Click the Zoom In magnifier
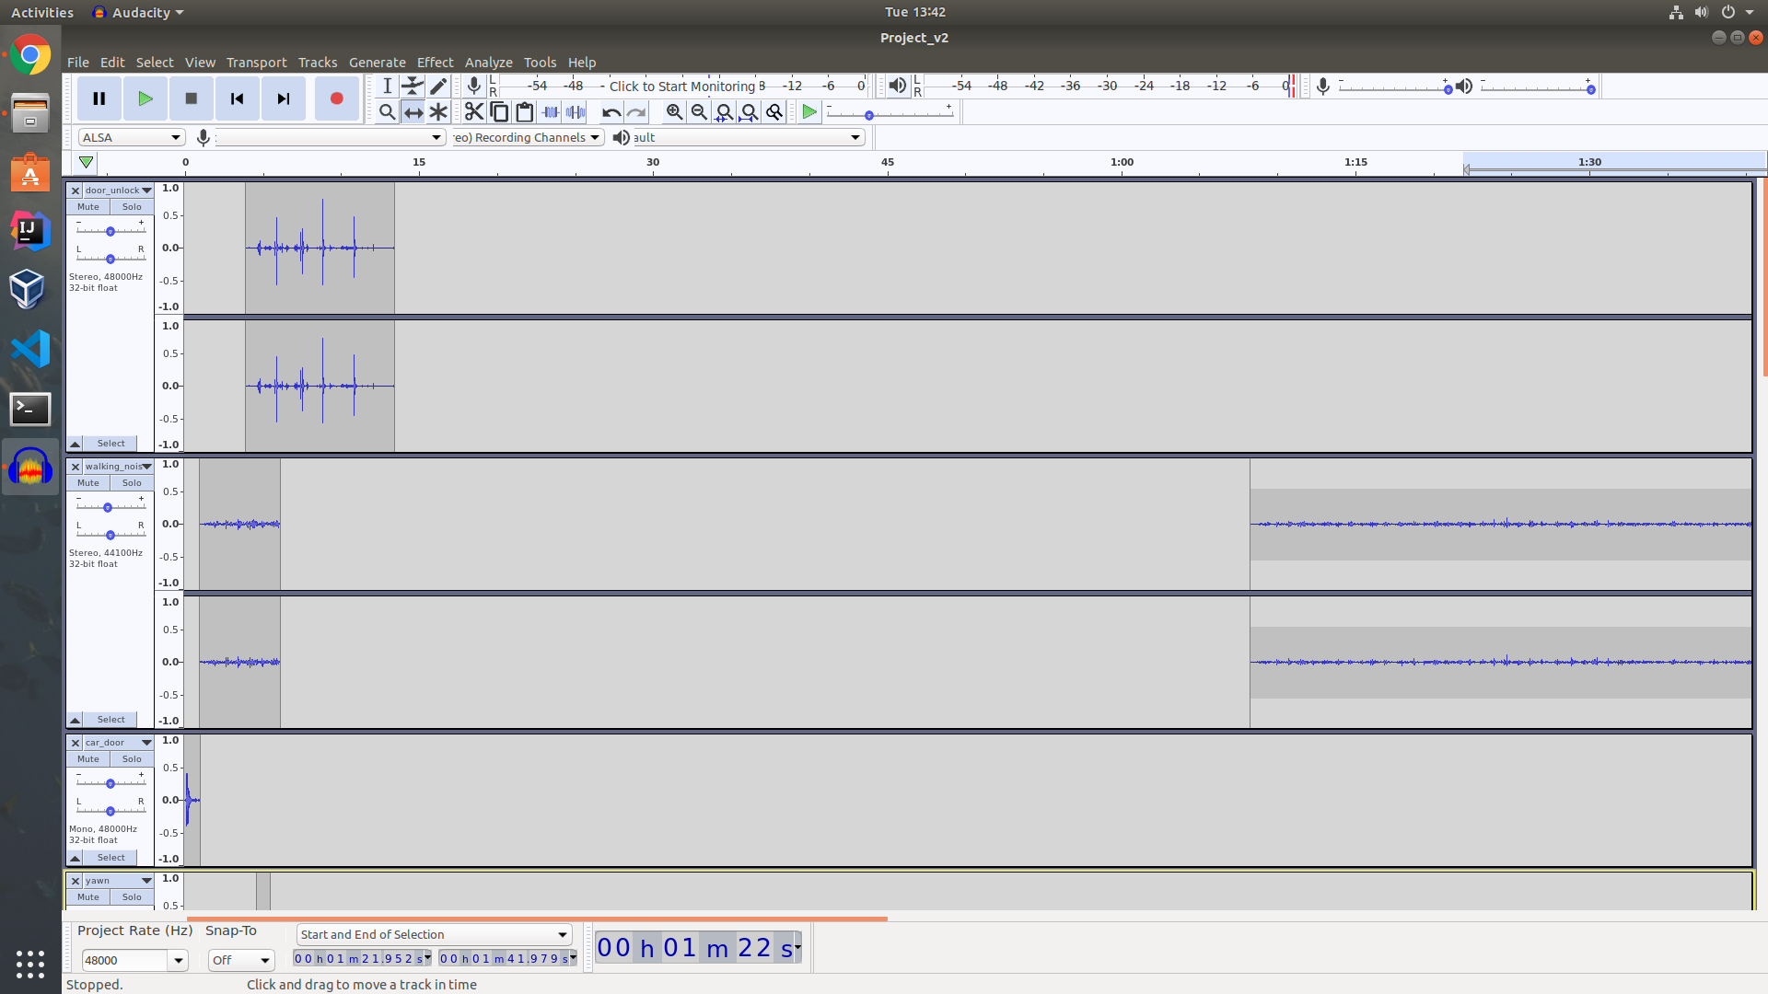 pos(674,111)
